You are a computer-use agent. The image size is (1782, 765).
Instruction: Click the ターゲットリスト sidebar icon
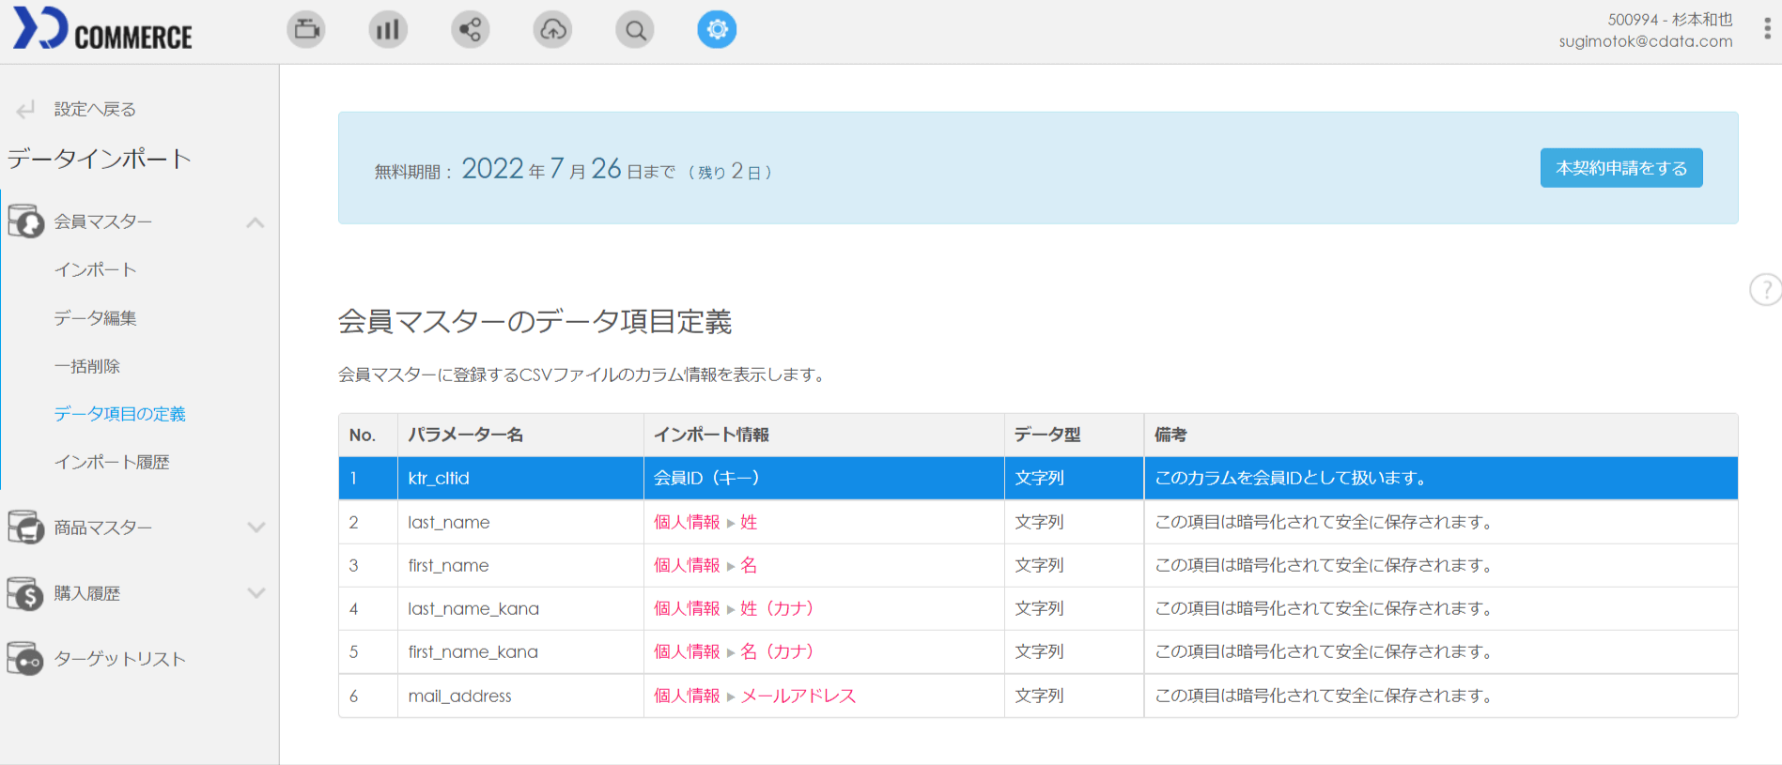coord(25,659)
